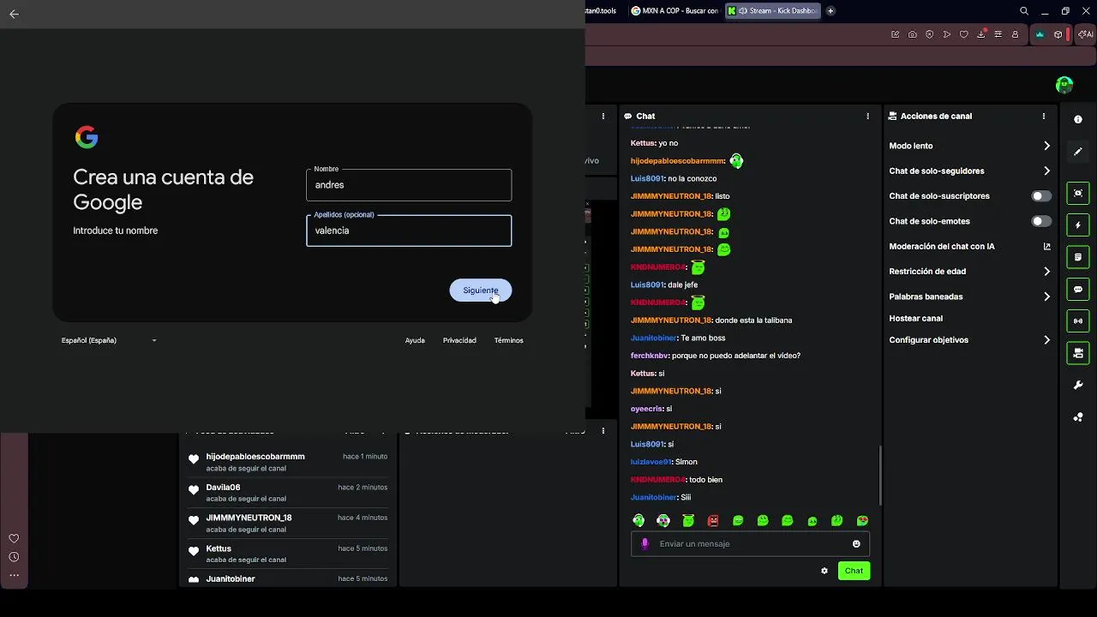Toggle the stream preview panel icon
Viewport: 1097px width, 617px height.
(x=1078, y=193)
